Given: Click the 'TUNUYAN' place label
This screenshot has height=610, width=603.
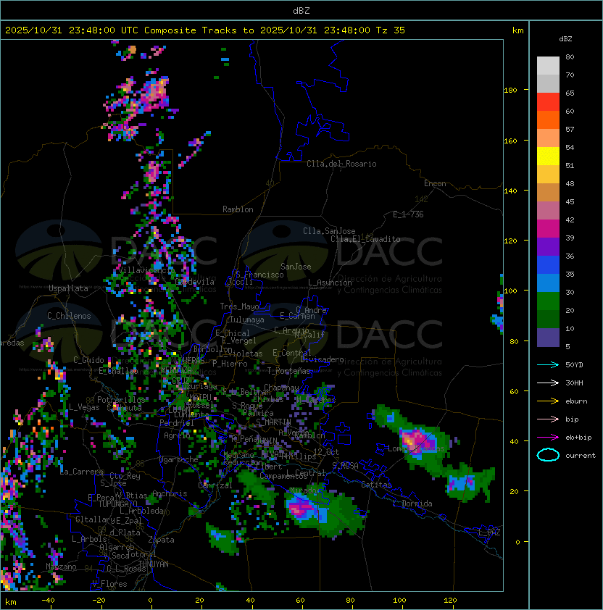Looking at the screenshot, I should (154, 564).
